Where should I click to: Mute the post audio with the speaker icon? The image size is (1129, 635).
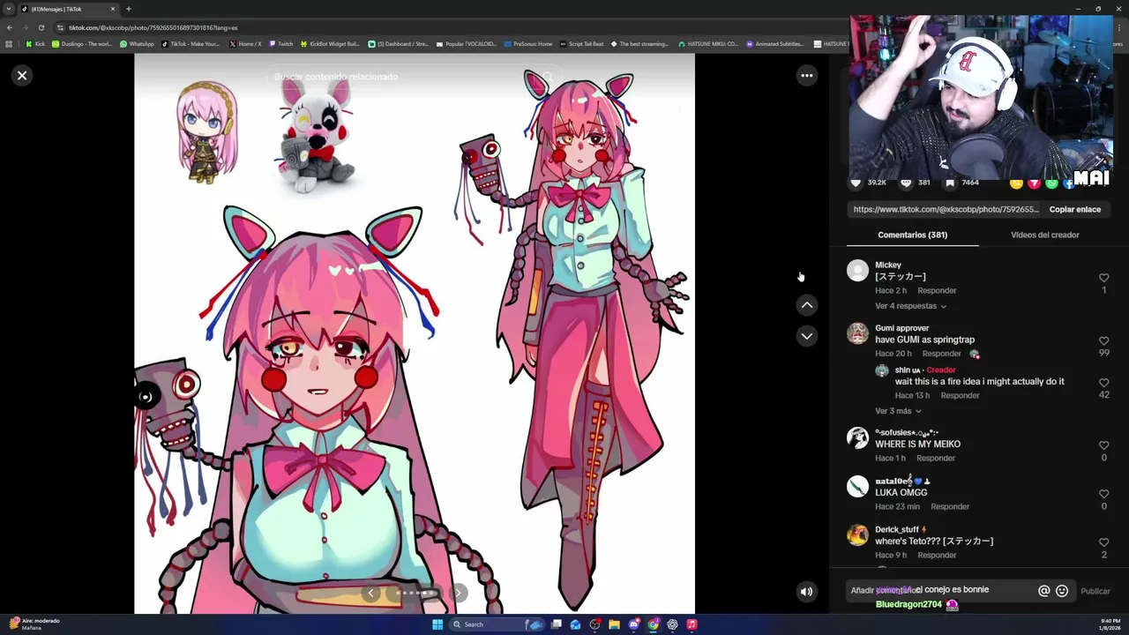[806, 592]
